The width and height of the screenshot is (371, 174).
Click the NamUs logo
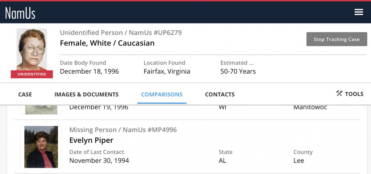coord(20,13)
